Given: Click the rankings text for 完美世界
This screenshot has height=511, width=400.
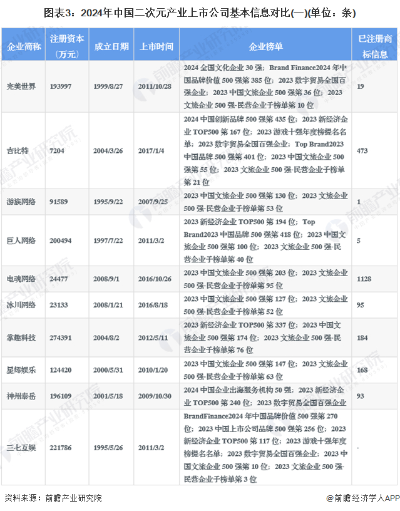Looking at the screenshot, I should point(265,86).
